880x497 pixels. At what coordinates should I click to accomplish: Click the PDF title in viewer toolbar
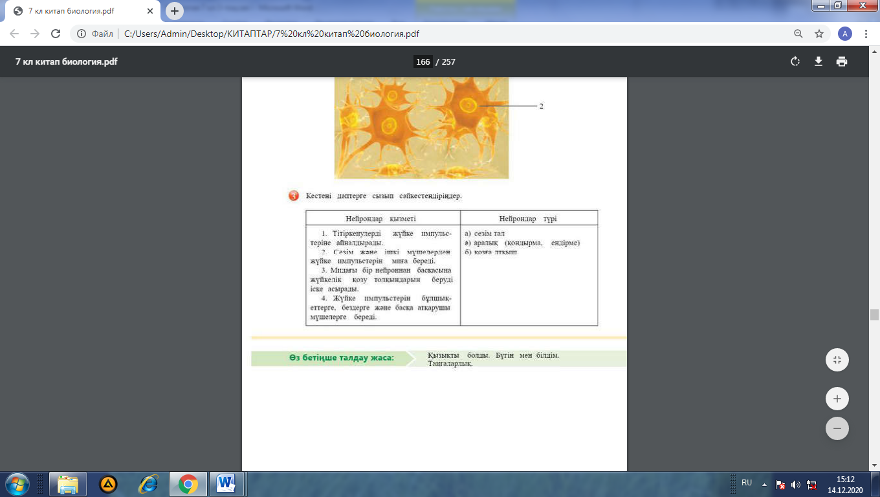(x=66, y=61)
